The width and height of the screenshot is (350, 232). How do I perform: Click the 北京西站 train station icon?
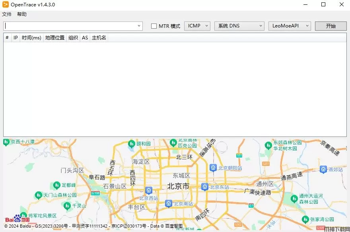149,190
